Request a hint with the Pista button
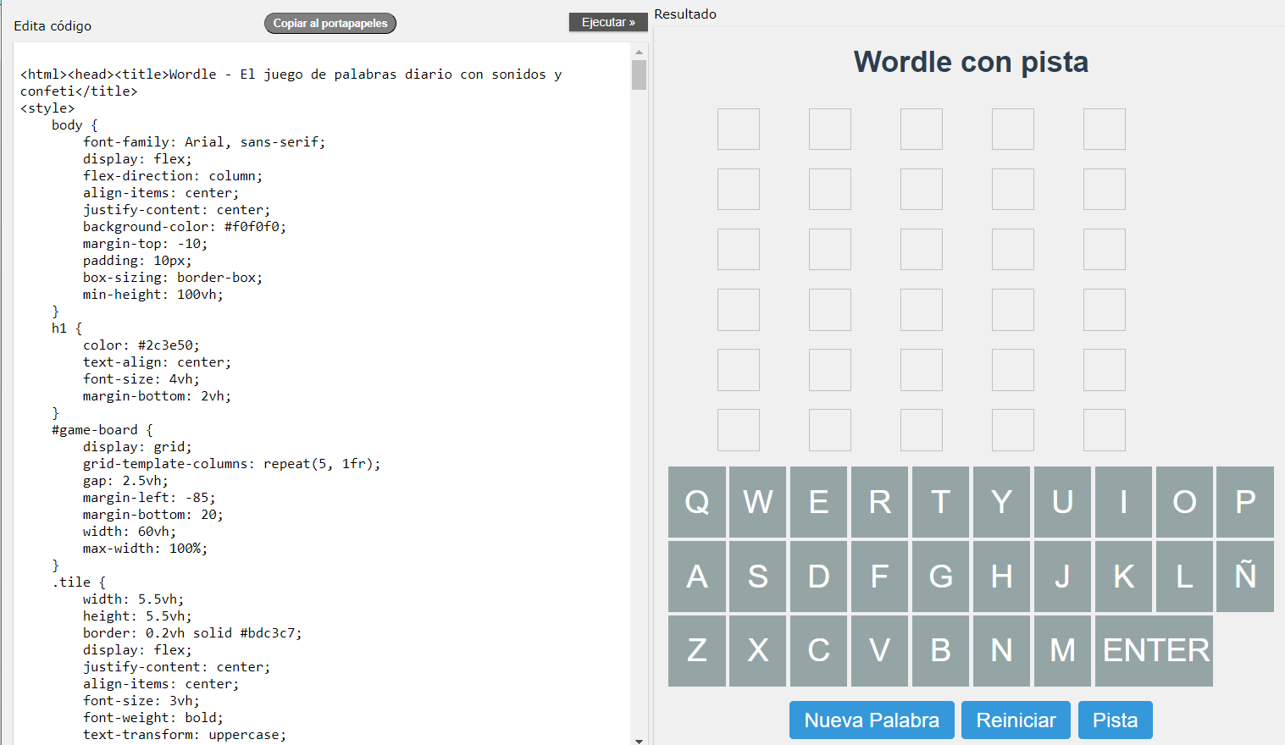1285x745 pixels. pos(1115,720)
